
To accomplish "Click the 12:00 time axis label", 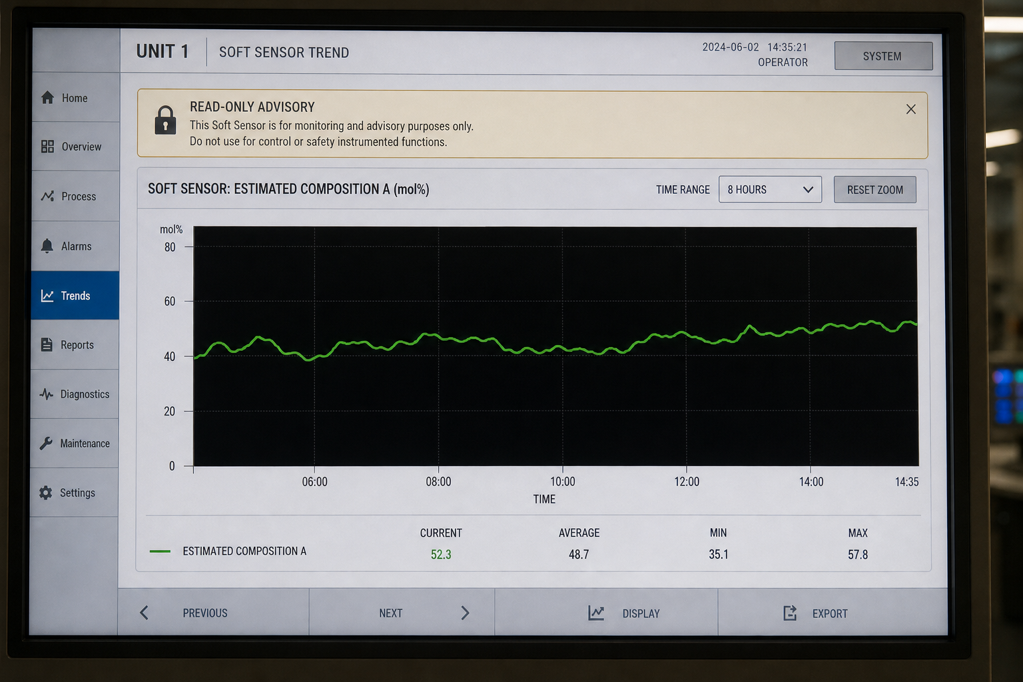I will 687,482.
